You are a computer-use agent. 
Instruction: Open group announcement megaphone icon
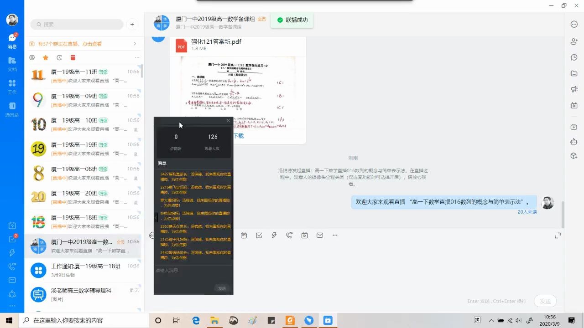(x=574, y=89)
